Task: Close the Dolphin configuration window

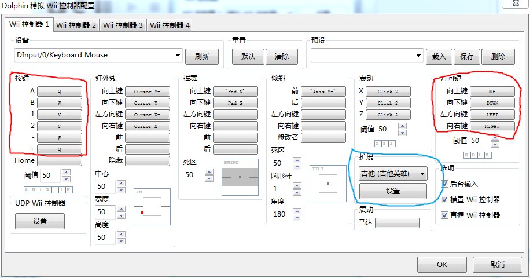Action: [x=516, y=3]
